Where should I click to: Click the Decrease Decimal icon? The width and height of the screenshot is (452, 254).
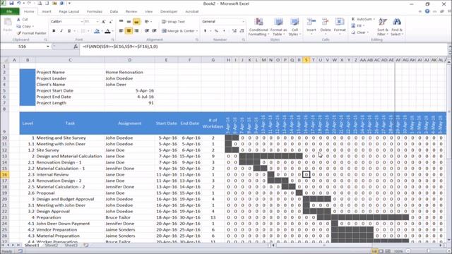(x=242, y=31)
